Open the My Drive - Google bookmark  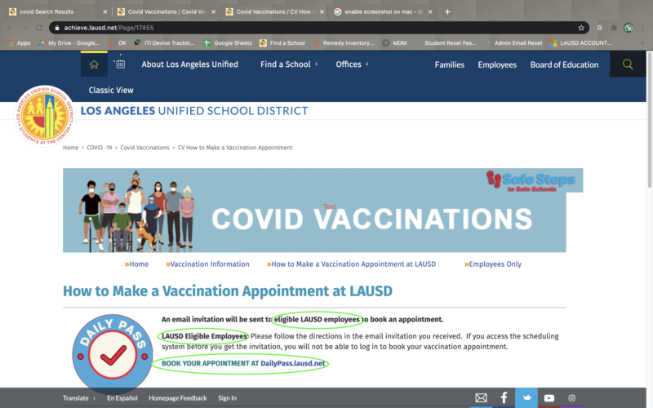pos(69,43)
